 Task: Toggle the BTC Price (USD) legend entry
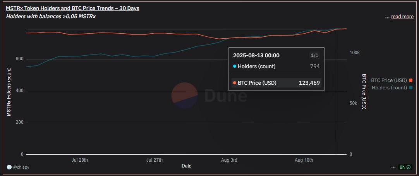point(392,80)
